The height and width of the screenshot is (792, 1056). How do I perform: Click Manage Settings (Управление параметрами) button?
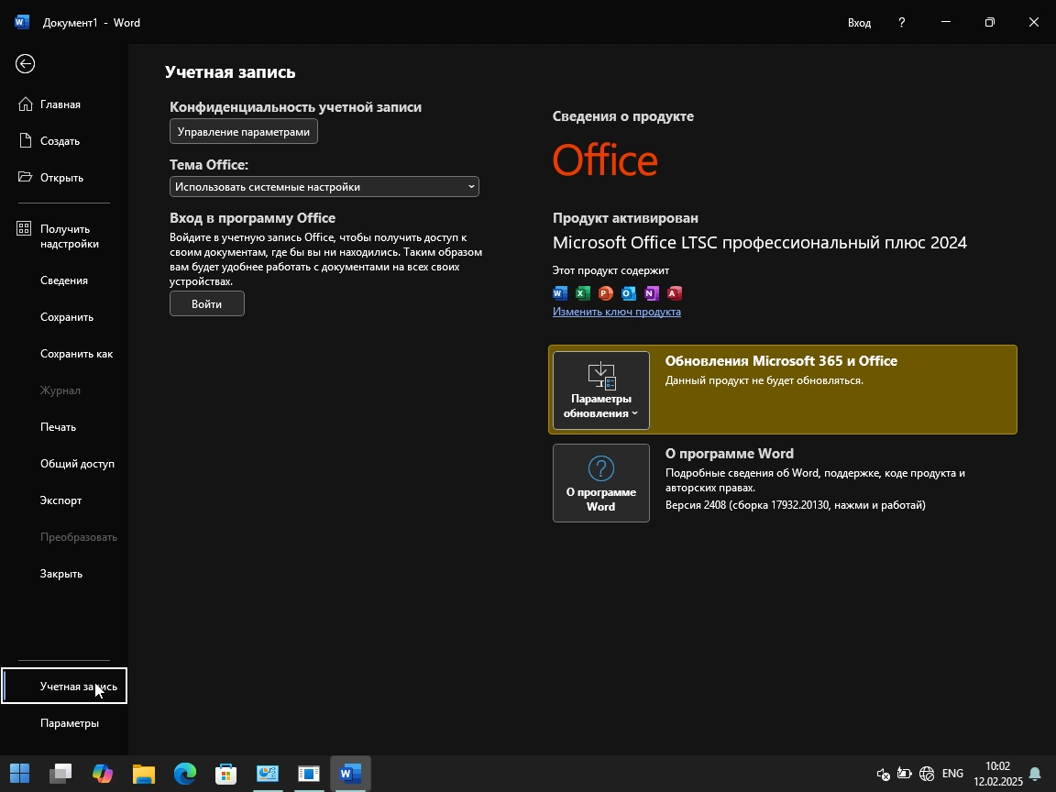(x=243, y=132)
